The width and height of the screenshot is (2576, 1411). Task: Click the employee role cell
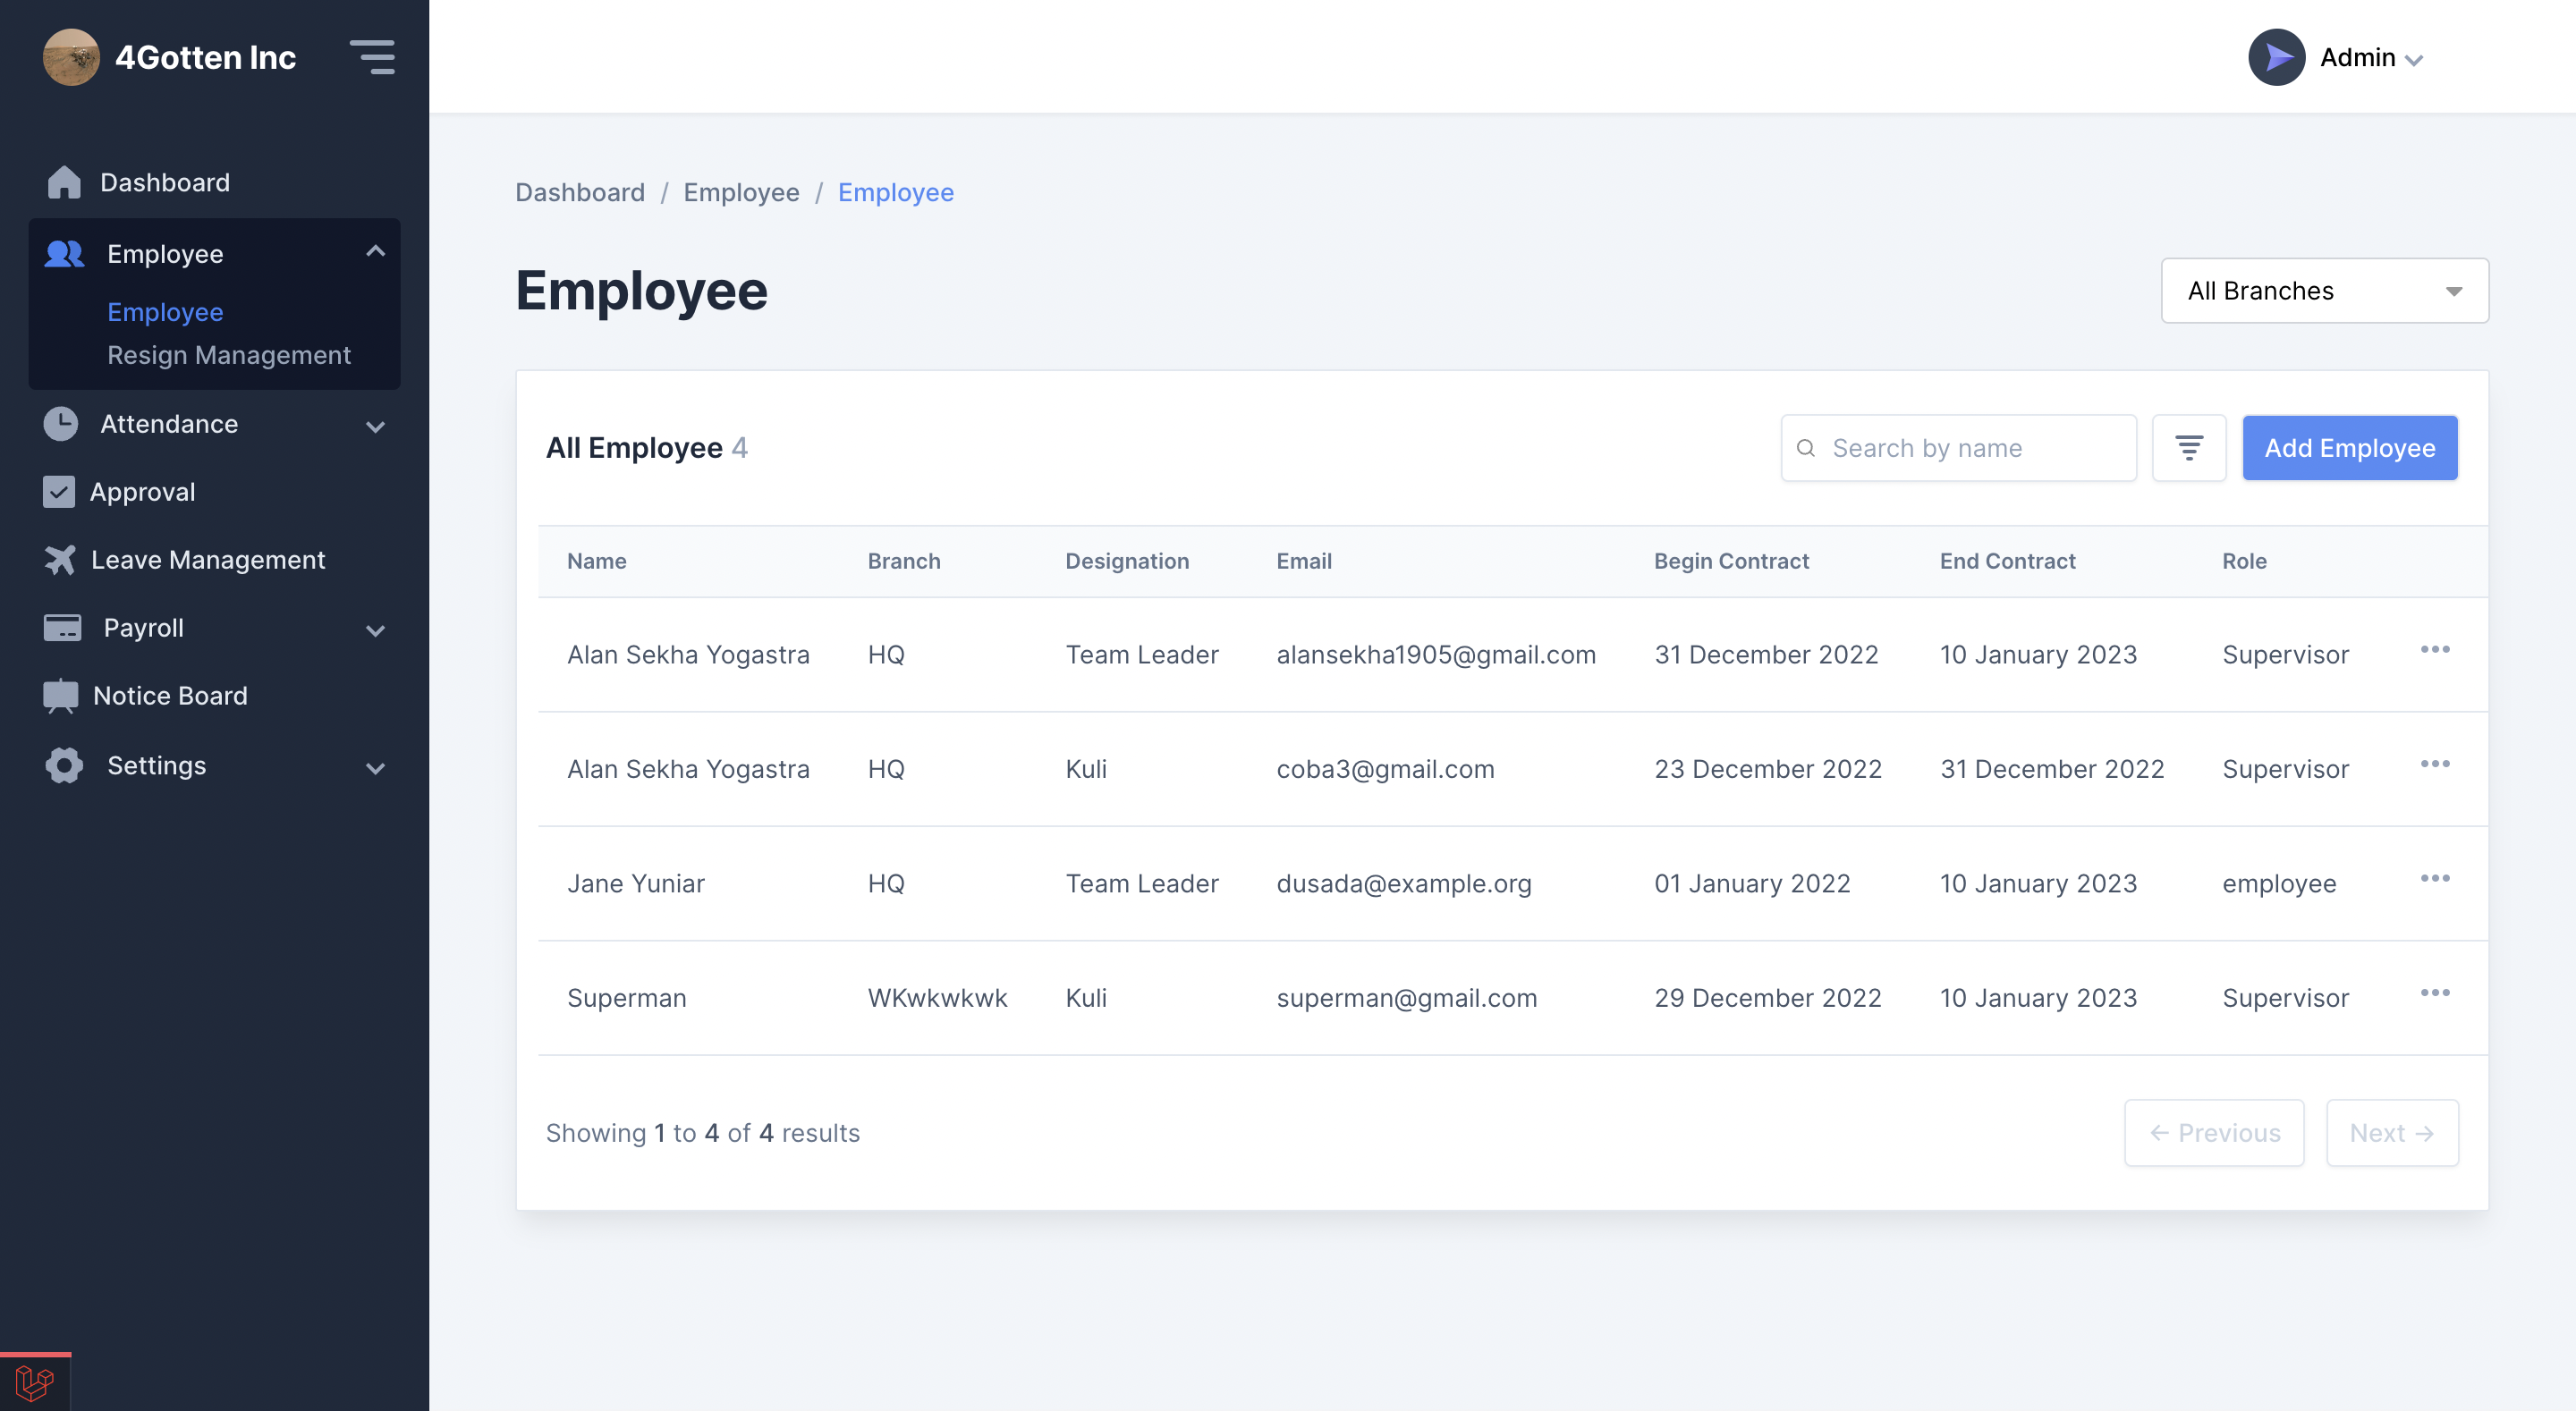2279,884
